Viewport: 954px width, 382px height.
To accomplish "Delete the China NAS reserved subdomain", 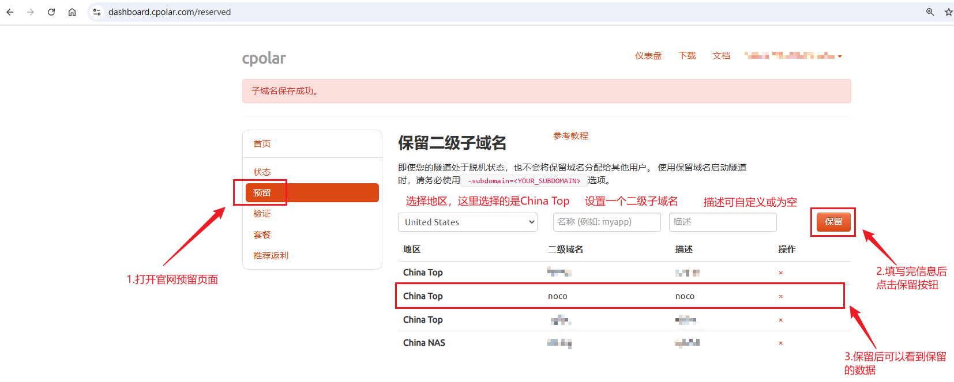I will pos(780,343).
